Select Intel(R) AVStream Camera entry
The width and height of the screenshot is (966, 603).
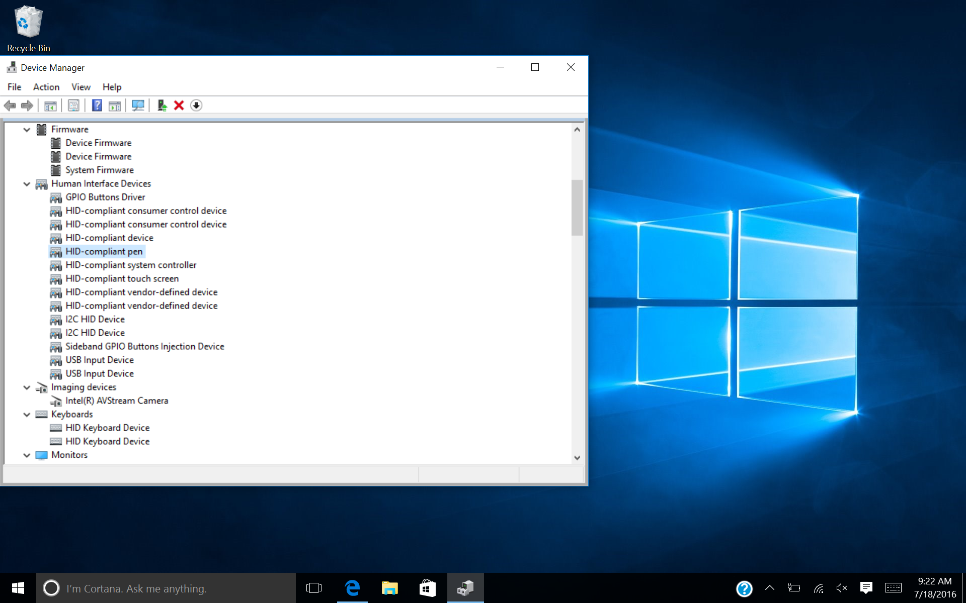[x=117, y=401]
